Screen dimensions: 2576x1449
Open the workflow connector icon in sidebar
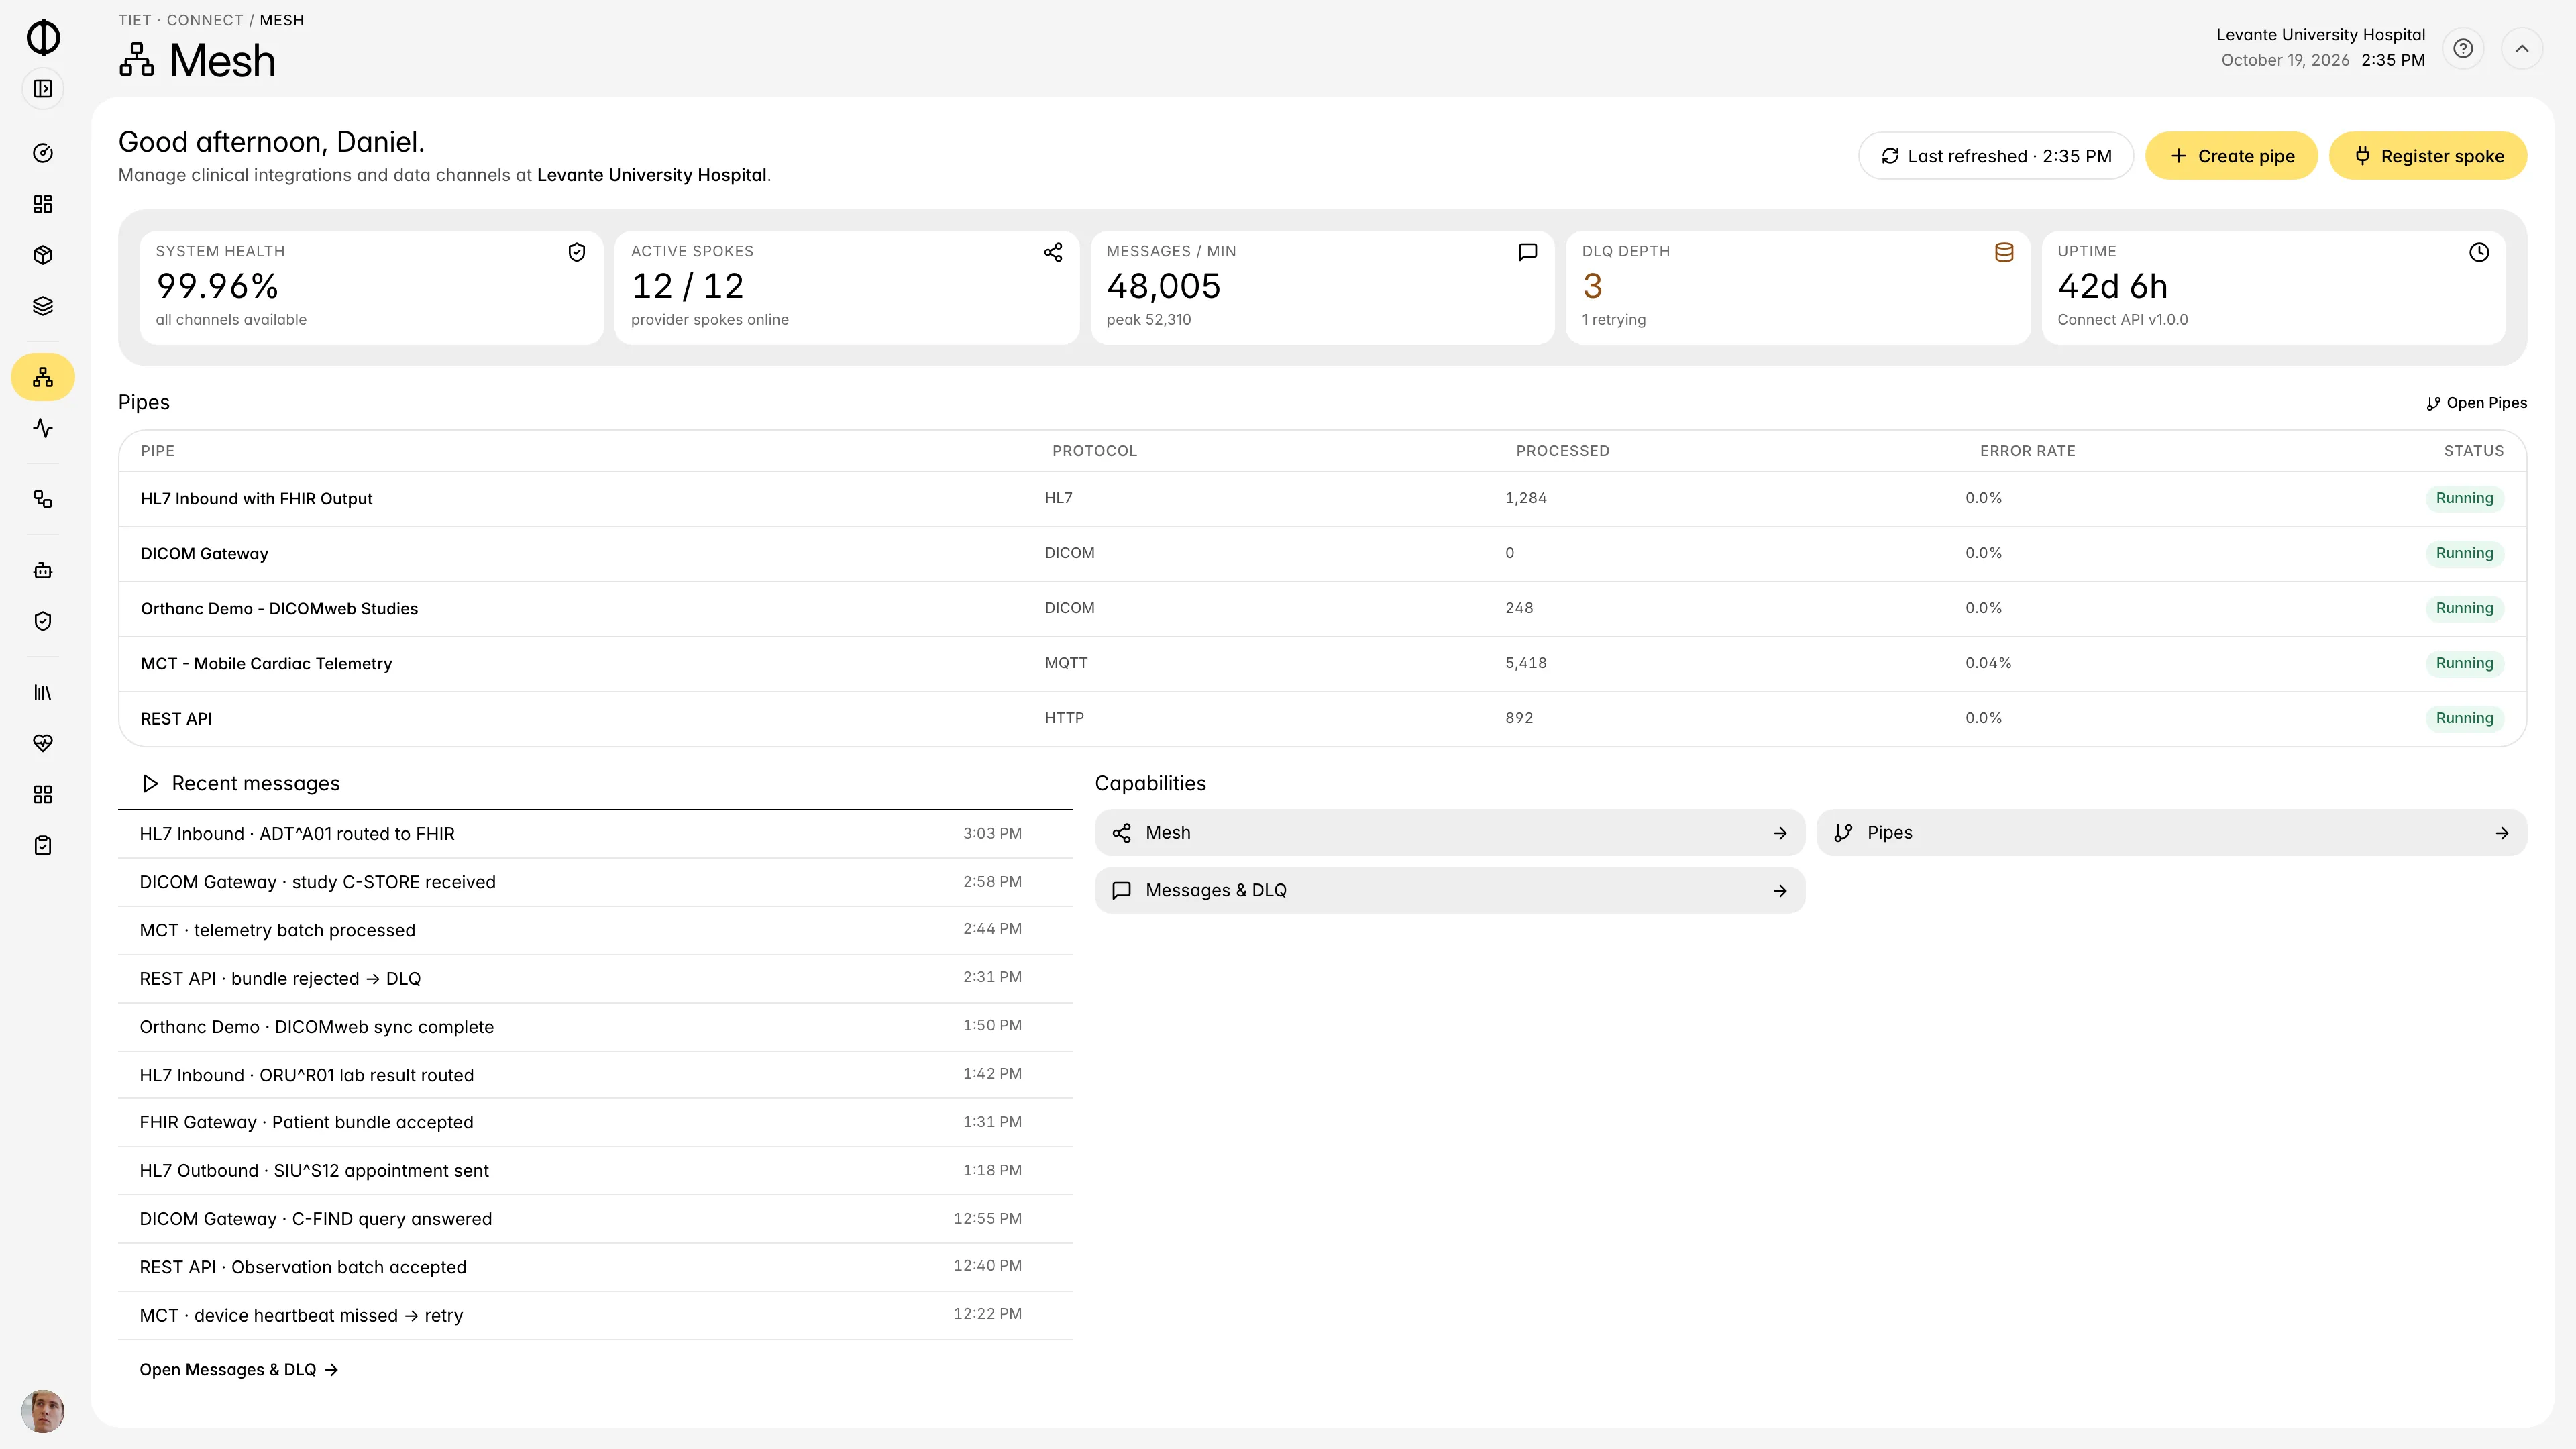coord(43,499)
